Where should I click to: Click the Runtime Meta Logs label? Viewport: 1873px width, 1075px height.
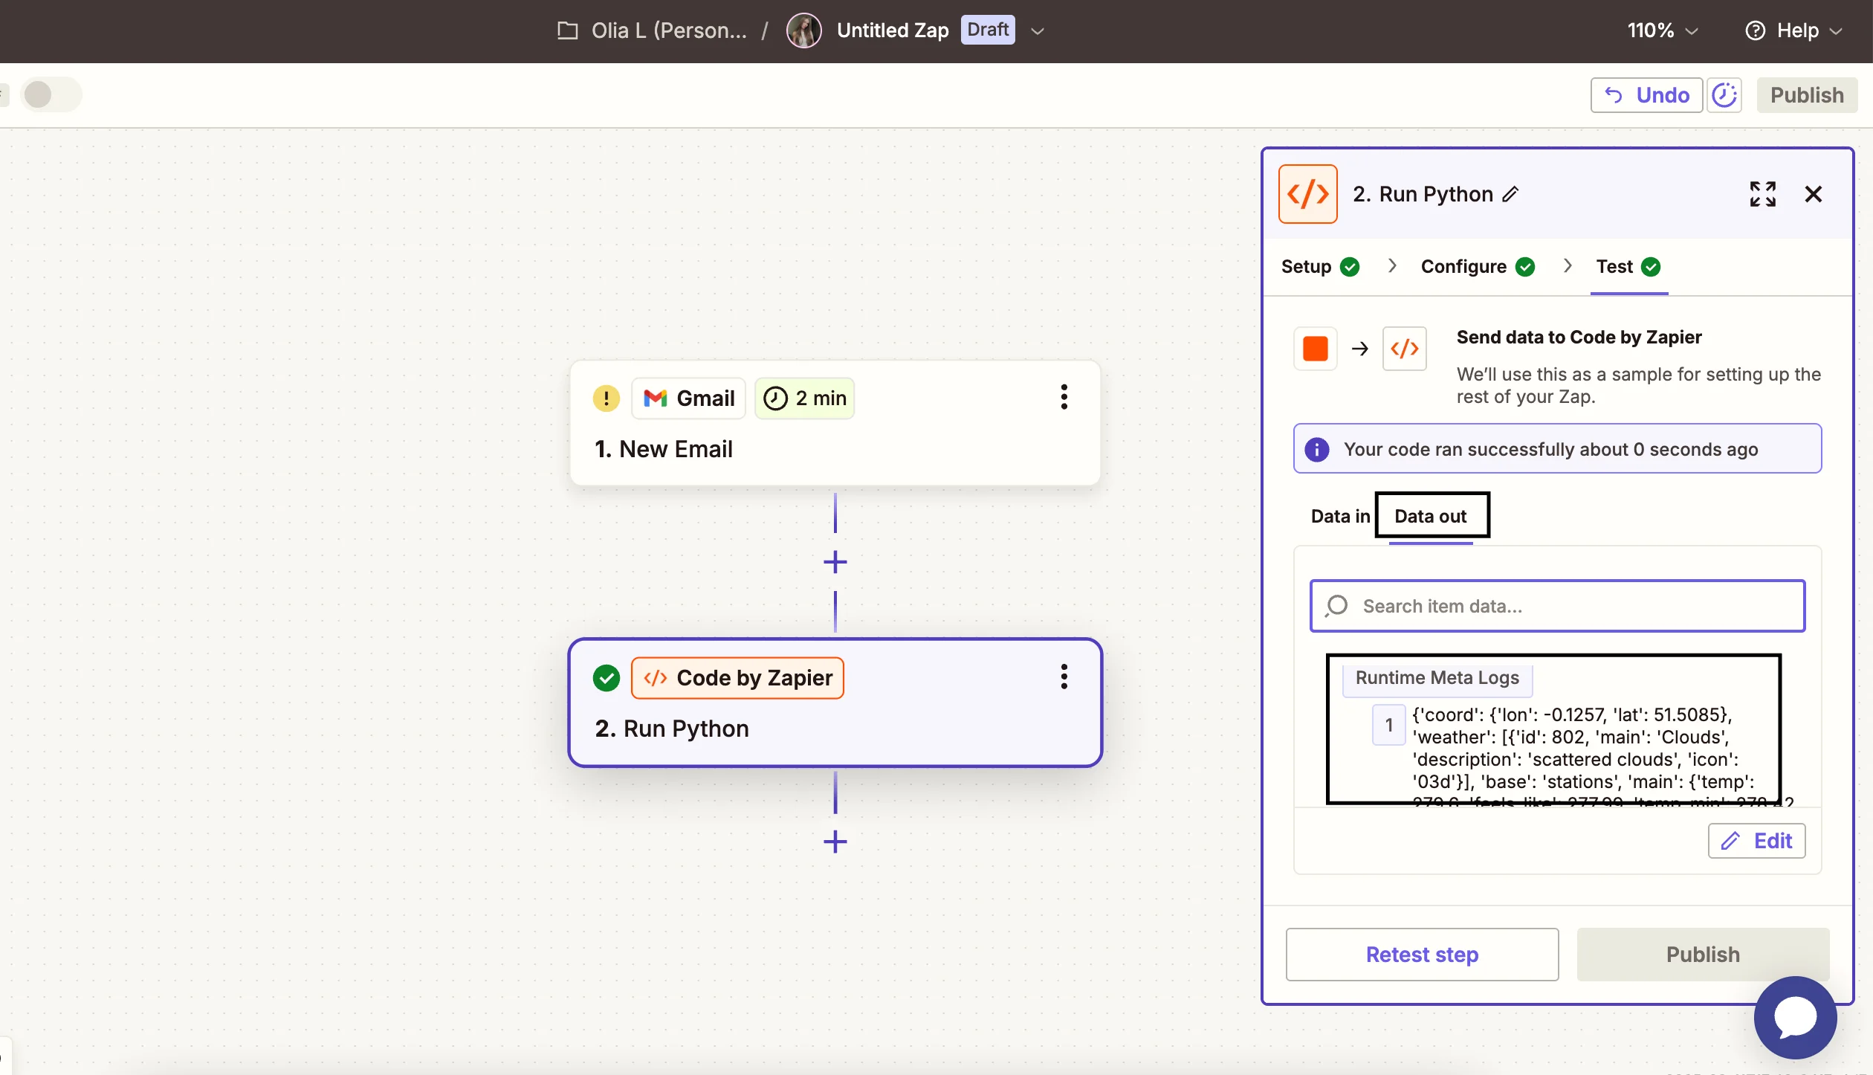[x=1437, y=678]
